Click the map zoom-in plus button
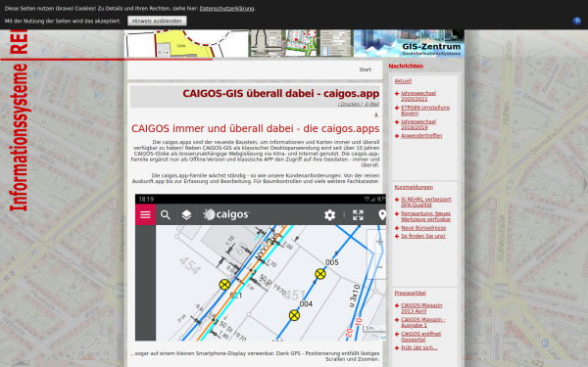Screen dimensions: 588x367 pyautogui.click(x=379, y=242)
